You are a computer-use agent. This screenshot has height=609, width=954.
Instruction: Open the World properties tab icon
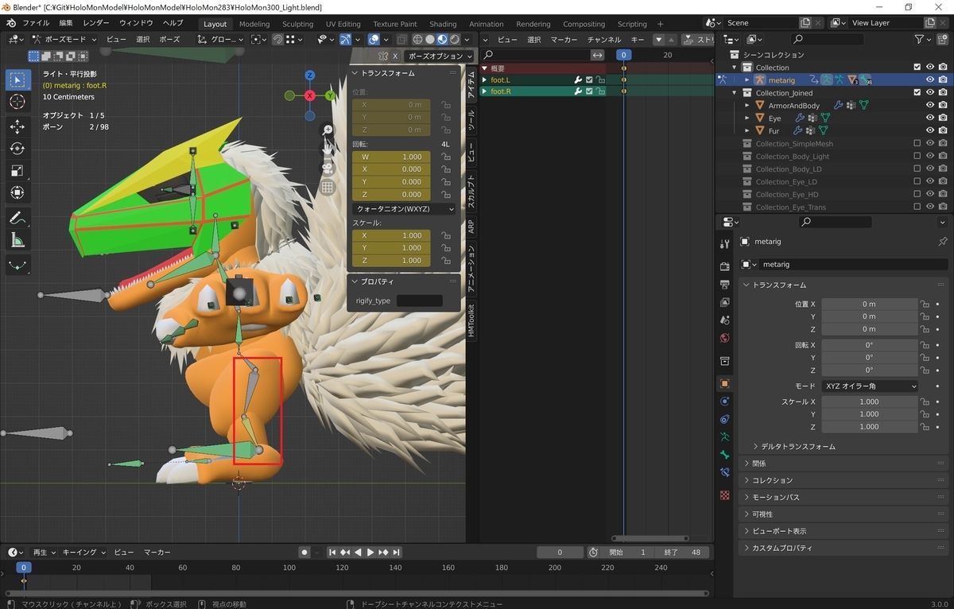[x=724, y=338]
